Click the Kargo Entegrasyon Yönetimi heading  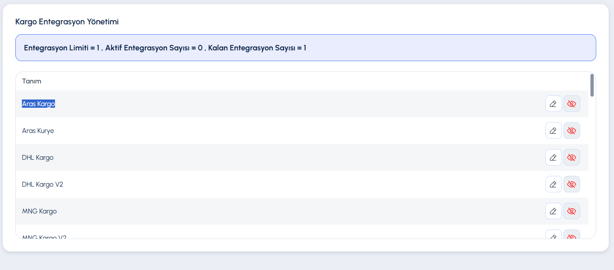pos(67,22)
